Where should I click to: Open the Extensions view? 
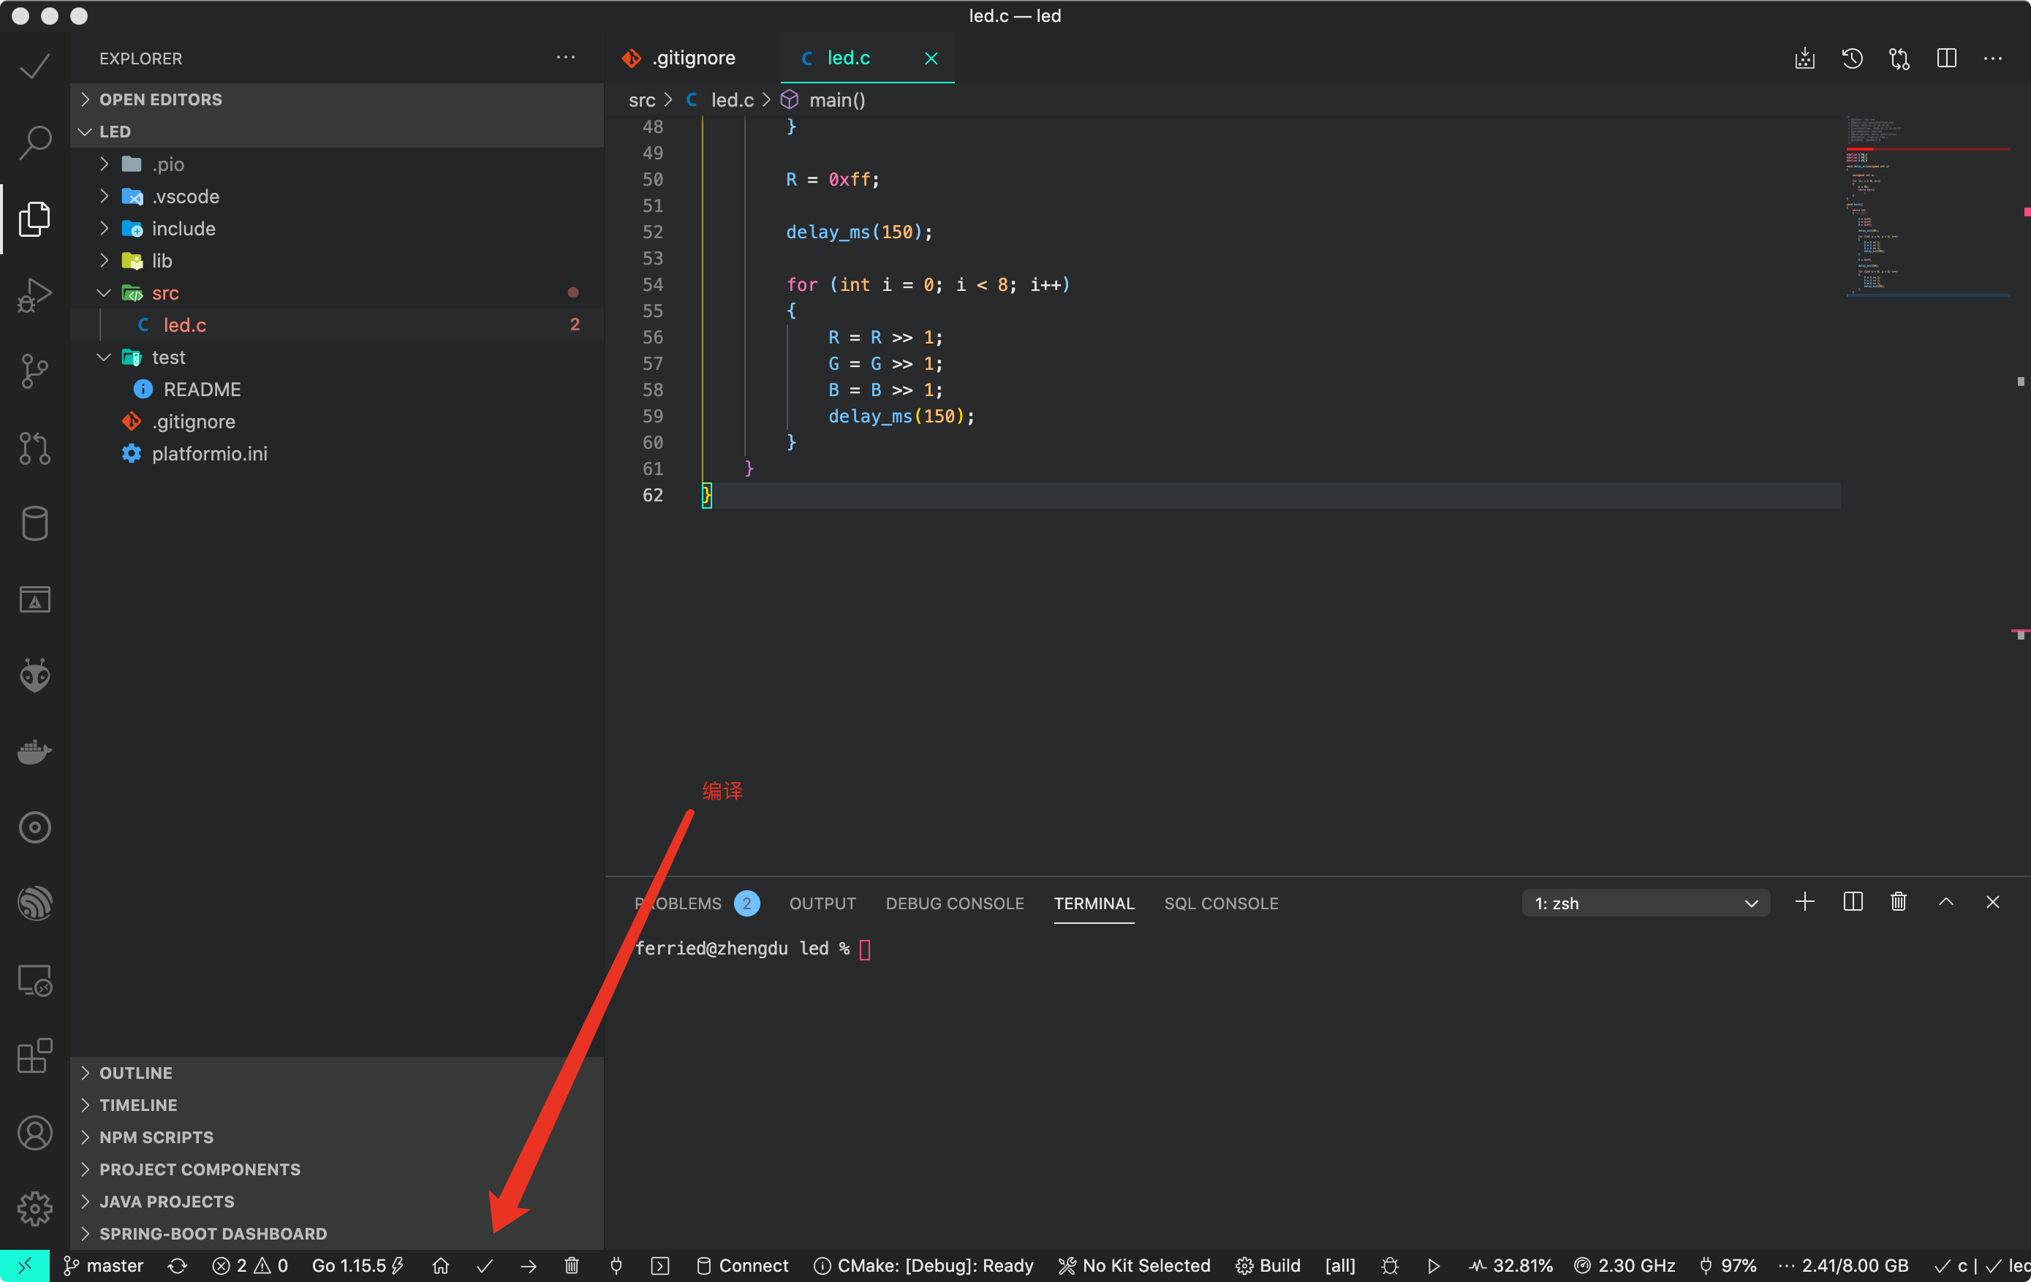(x=34, y=1056)
